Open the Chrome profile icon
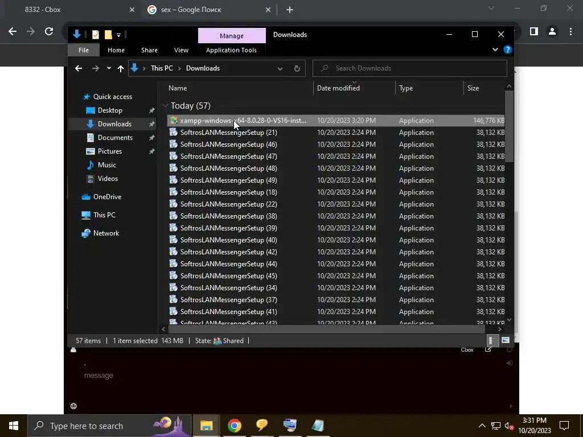This screenshot has height=437, width=583. (552, 32)
